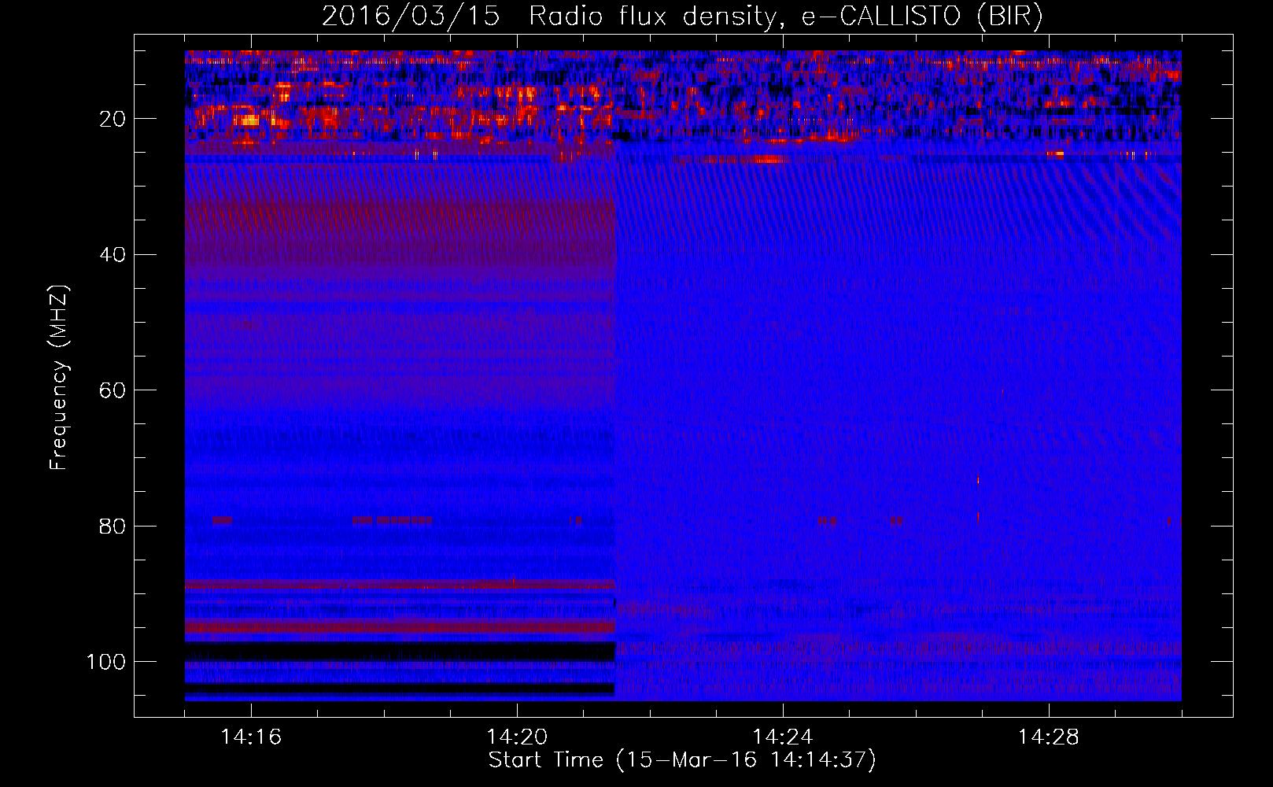Screen dimensions: 1273x787
Task: Click the plot title "Radio flux density, e-CALLISTO (BIR)"
Action: click(785, 16)
